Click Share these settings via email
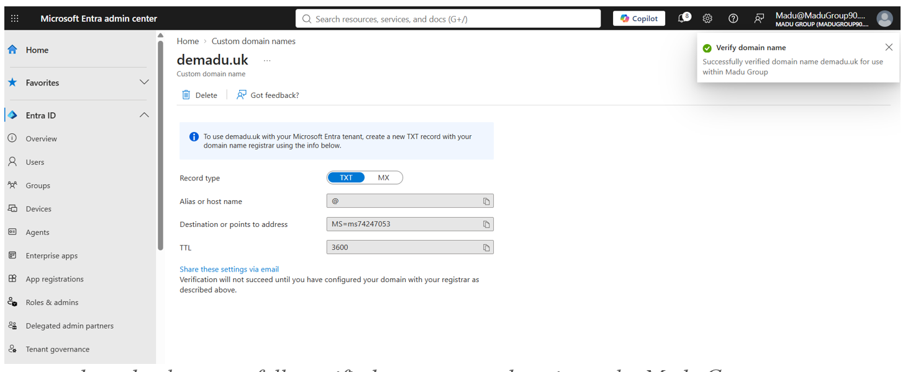 pos(229,269)
